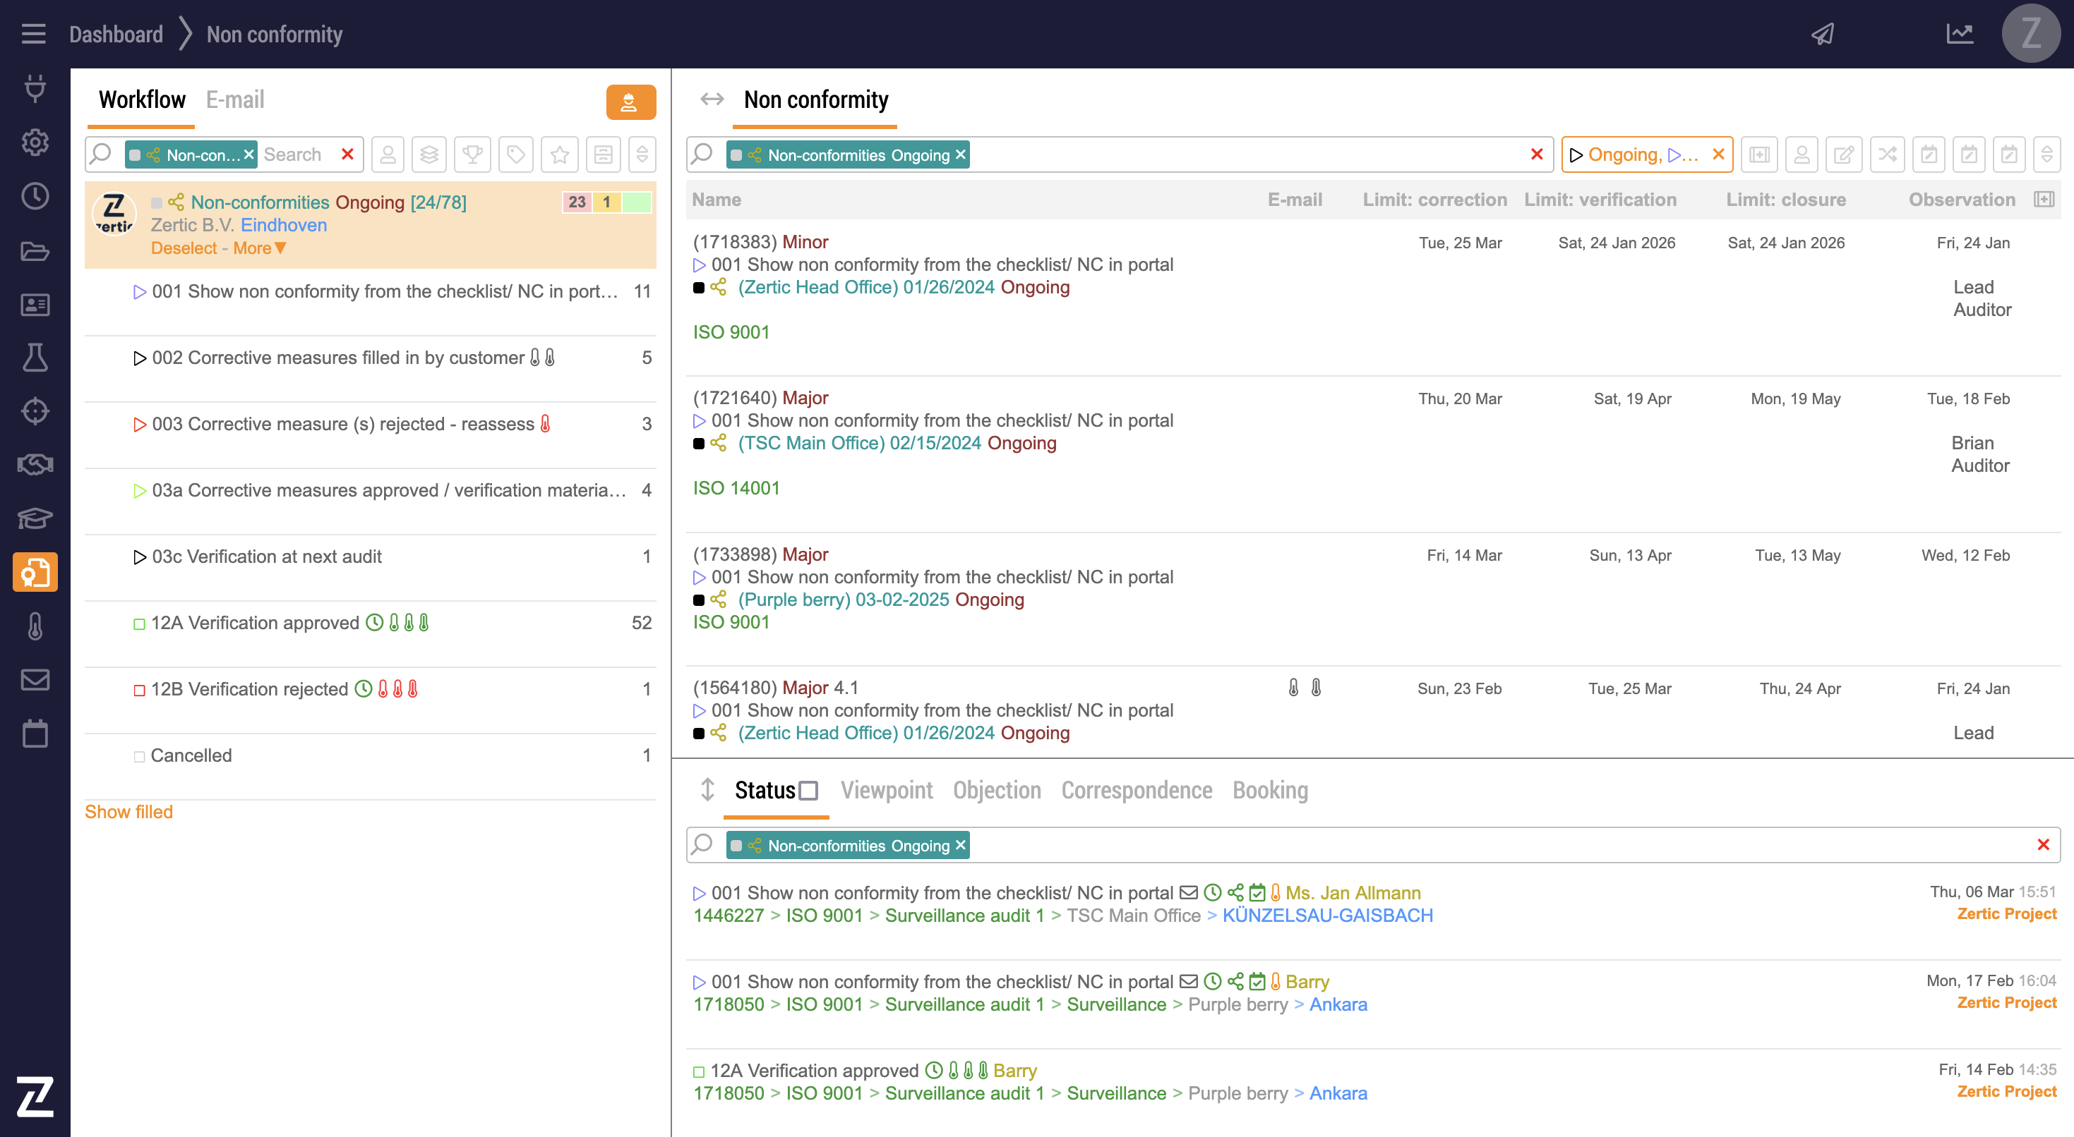
Task: Open the Correspondence tab
Action: [1136, 790]
